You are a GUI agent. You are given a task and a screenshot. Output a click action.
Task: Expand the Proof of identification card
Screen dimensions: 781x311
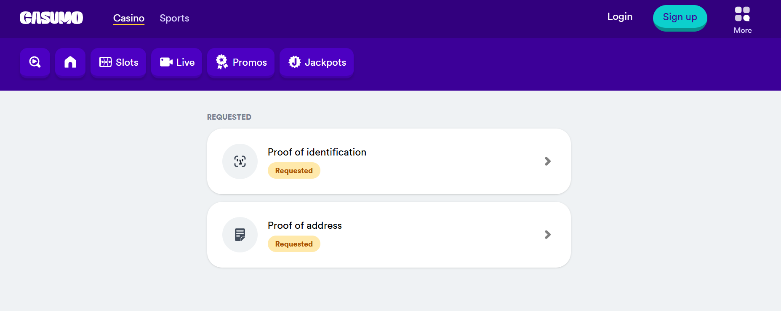[388, 161]
